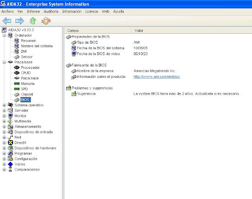Open the Web menu
Image resolution: width=252 pixels, height=199 pixels.
click(106, 11)
